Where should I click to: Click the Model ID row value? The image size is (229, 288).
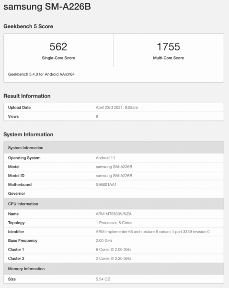click(114, 176)
